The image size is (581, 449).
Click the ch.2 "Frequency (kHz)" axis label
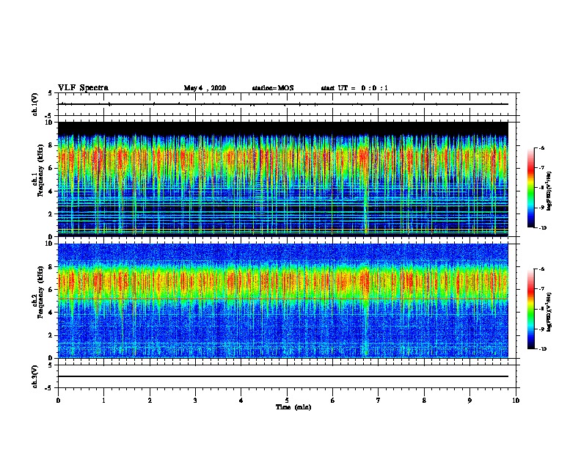(x=40, y=292)
